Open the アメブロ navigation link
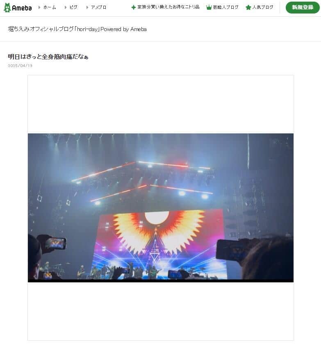 click(99, 7)
